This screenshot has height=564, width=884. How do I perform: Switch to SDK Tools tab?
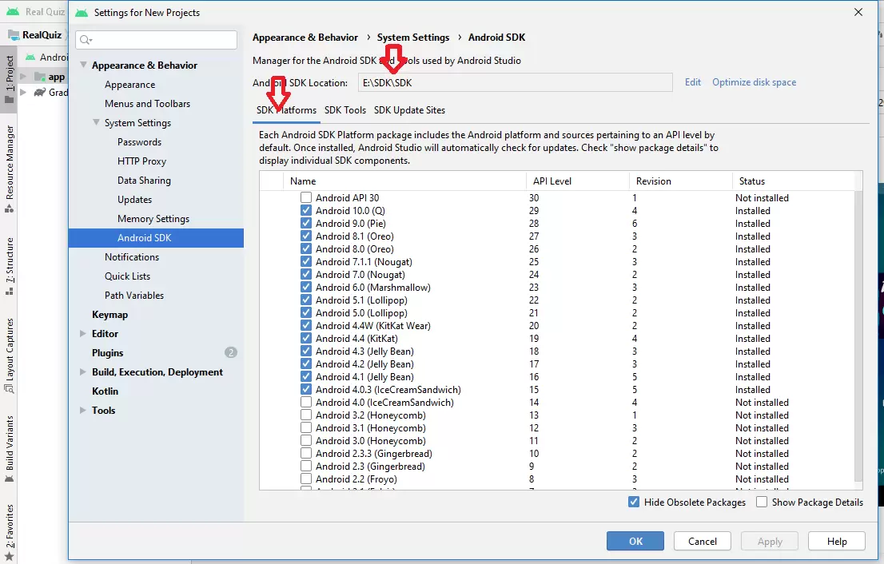tap(345, 110)
